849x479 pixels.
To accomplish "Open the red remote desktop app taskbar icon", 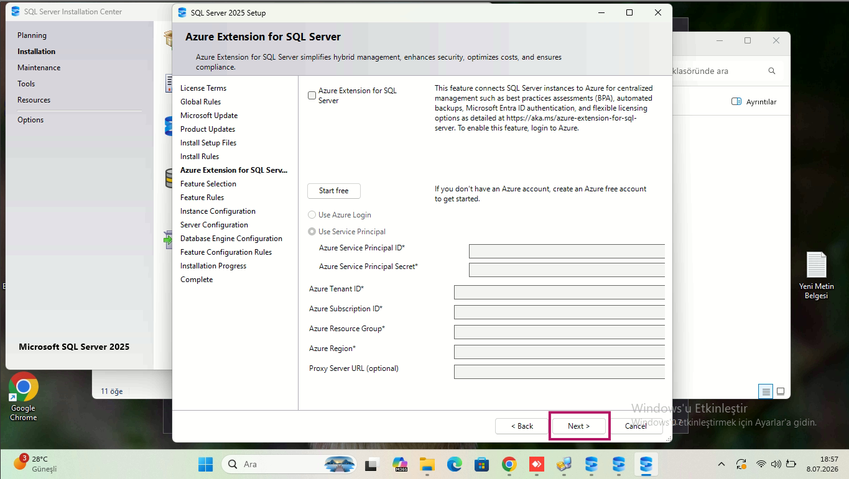I will click(537, 464).
